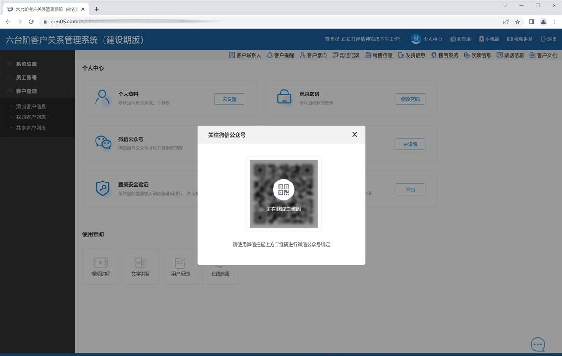Click the 登录密码 lock icon
Screen dimensions: 562x356
pos(284,98)
